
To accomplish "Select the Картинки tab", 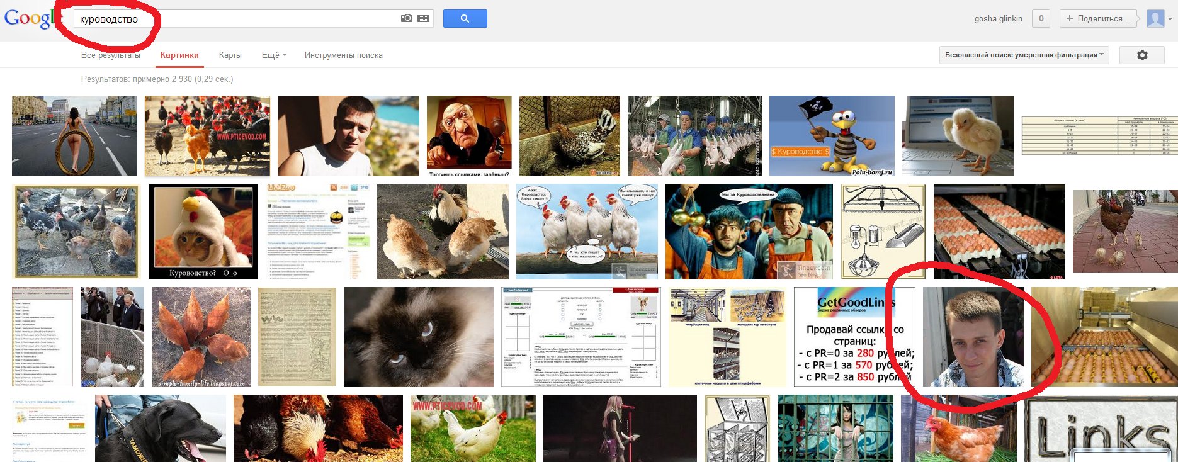I will click(179, 55).
